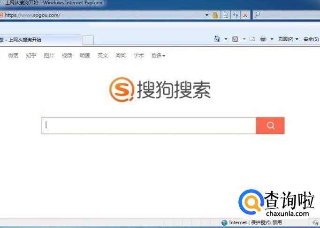Click the security lock icon in address bar
320x228 pixels.
pyautogui.click(x=215, y=15)
